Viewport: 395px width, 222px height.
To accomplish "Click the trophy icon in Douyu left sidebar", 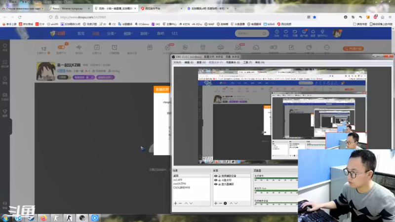I will (x=5, y=111).
